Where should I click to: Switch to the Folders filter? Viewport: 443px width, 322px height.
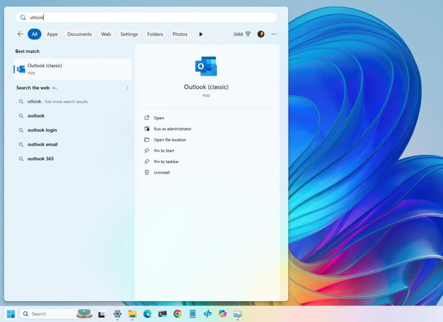click(x=155, y=34)
